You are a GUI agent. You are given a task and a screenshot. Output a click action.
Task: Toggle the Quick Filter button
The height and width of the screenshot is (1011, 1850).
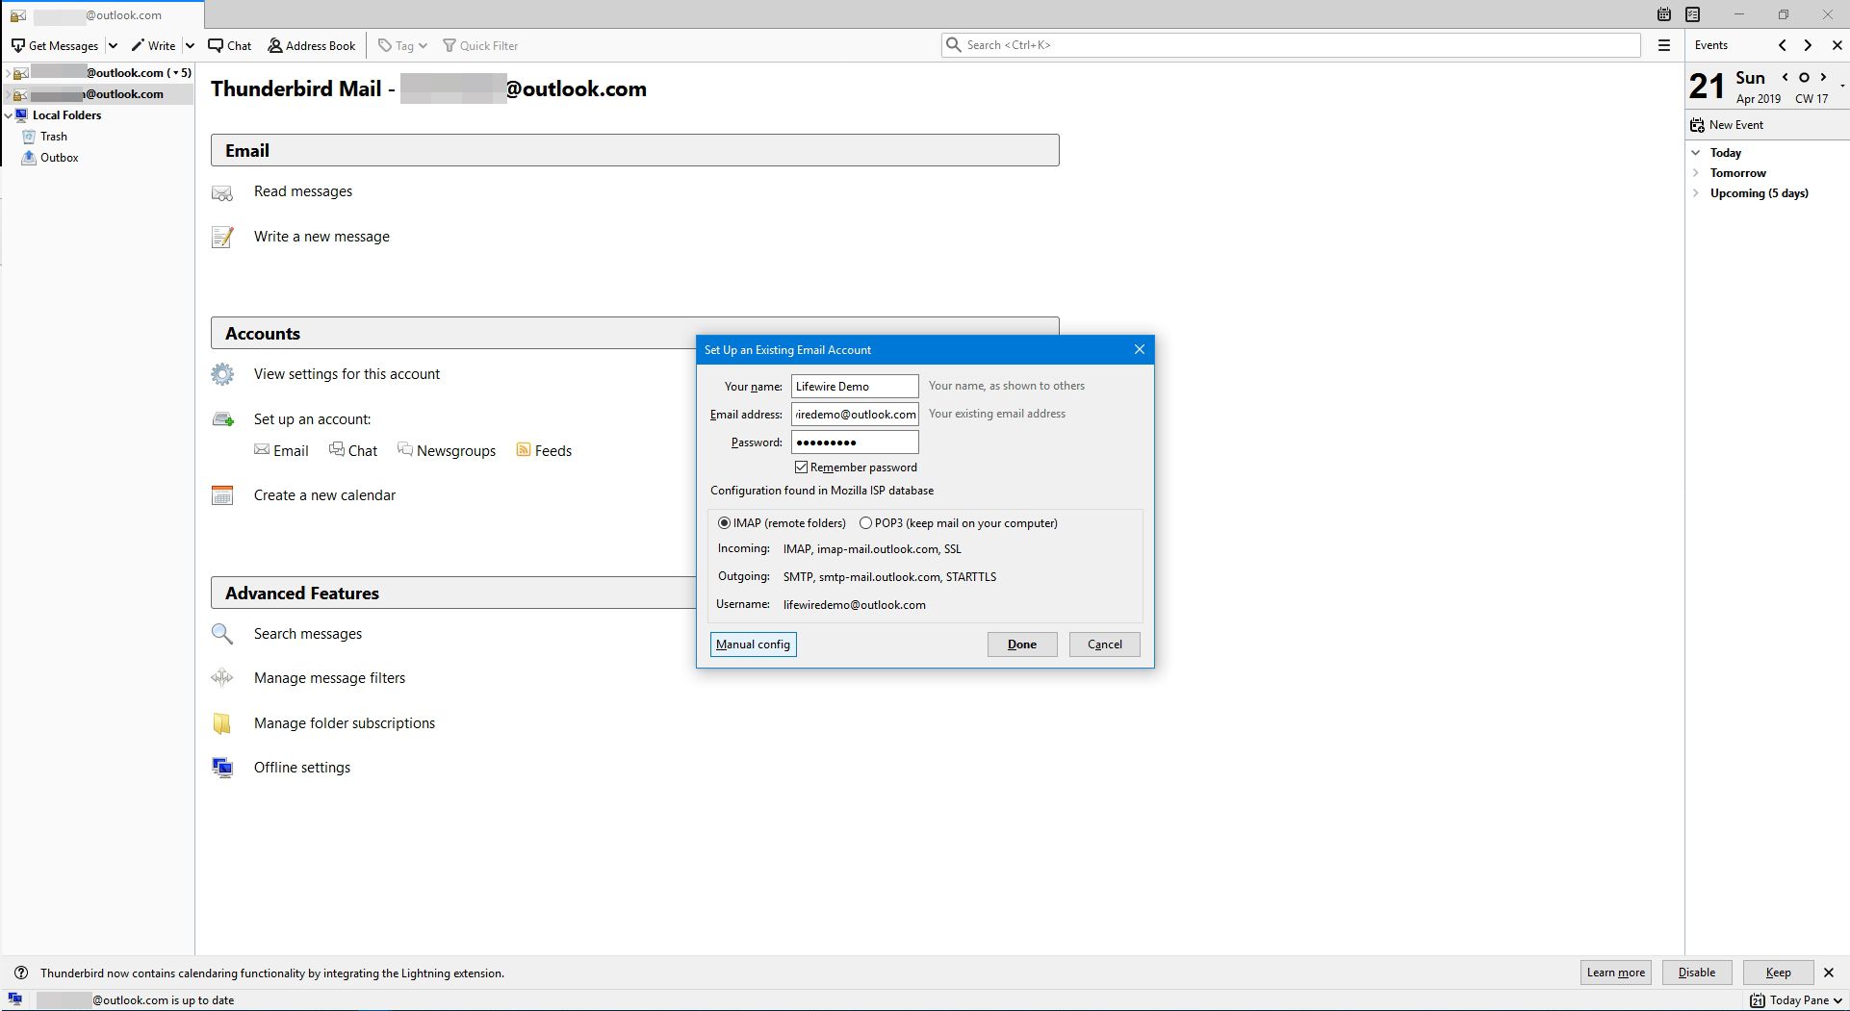point(480,45)
